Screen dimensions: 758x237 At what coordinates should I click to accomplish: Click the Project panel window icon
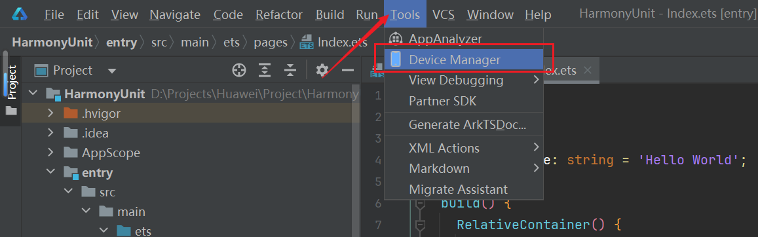(41, 71)
